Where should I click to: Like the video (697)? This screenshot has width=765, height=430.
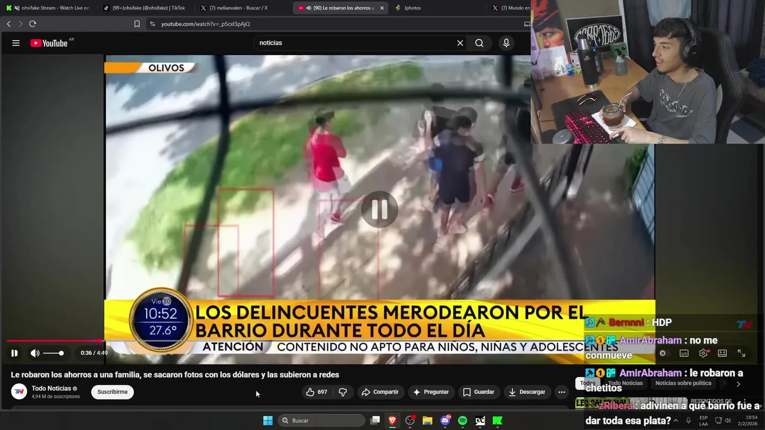click(x=316, y=392)
